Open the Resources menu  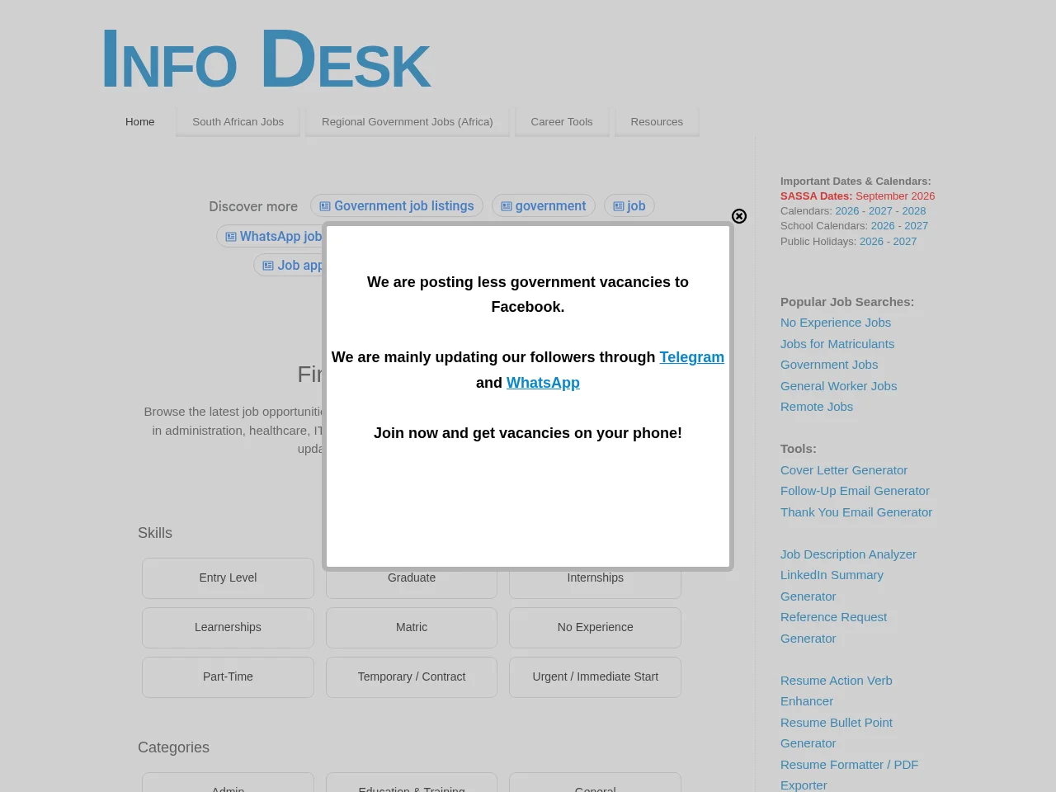point(657,121)
